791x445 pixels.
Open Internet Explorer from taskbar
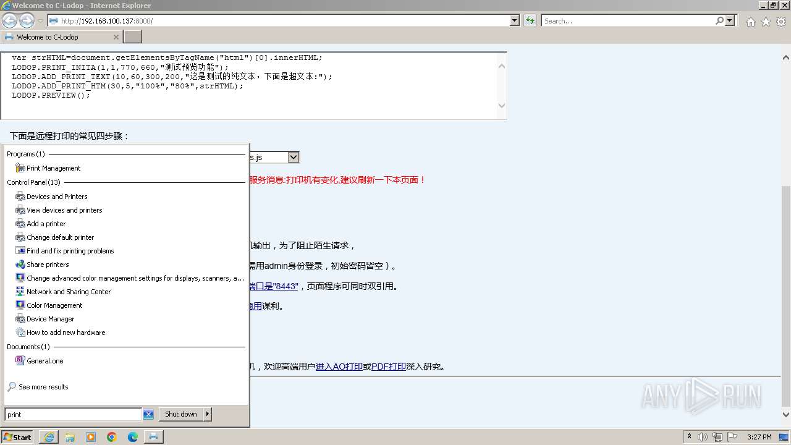point(49,437)
